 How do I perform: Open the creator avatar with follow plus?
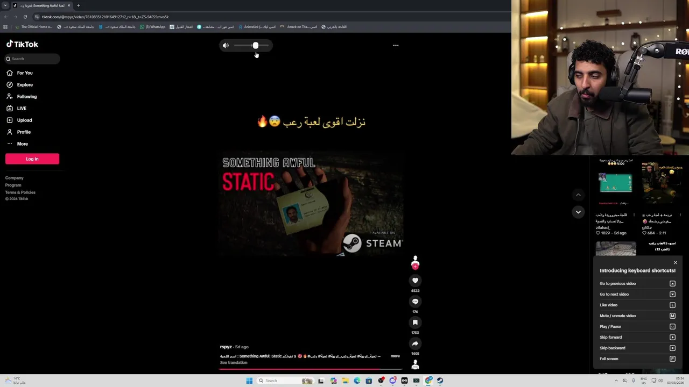(x=415, y=262)
